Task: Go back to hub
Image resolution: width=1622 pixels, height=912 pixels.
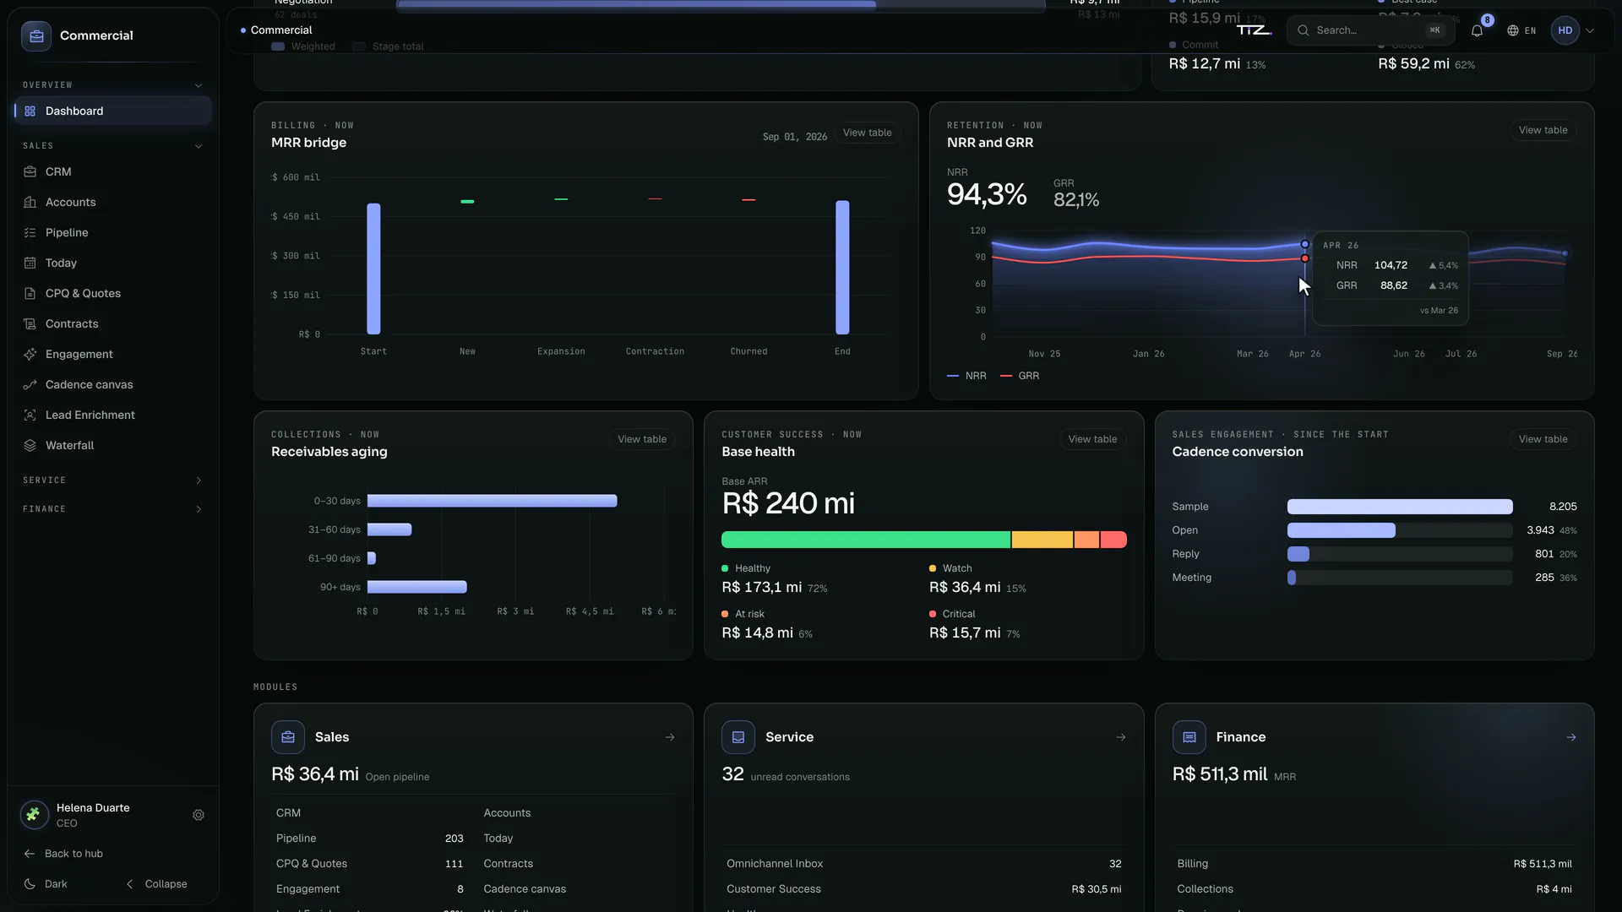Action: [x=64, y=854]
